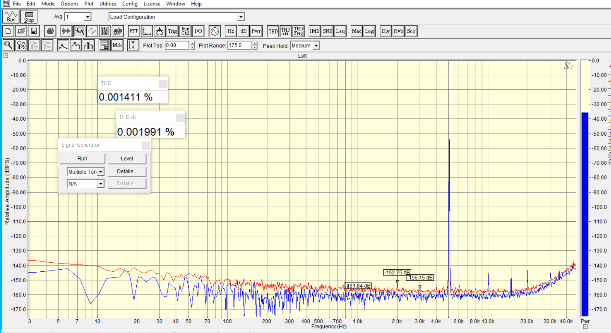This screenshot has height=333, width=611.
Task: Click the main Run button with the waveform
Action: pyautogui.click(x=11, y=16)
